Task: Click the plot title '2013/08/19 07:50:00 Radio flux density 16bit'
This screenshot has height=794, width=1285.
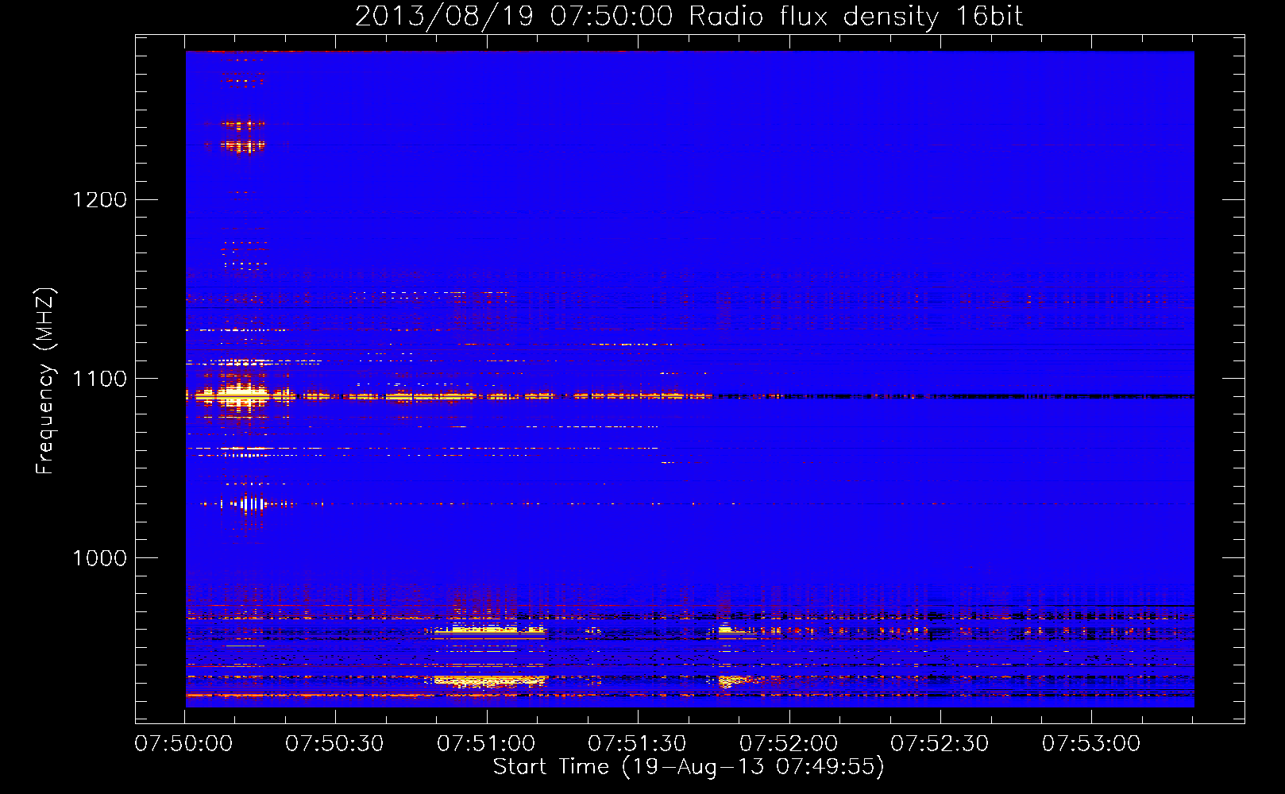Action: (x=689, y=16)
